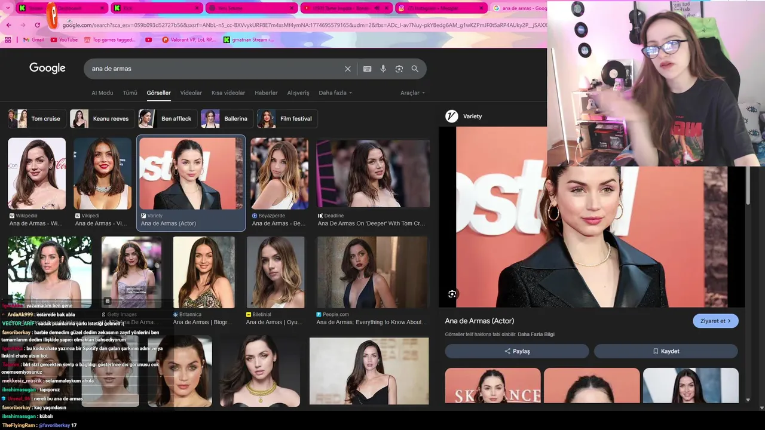Switch to Videolar tab
The image size is (765, 430).
[191, 93]
